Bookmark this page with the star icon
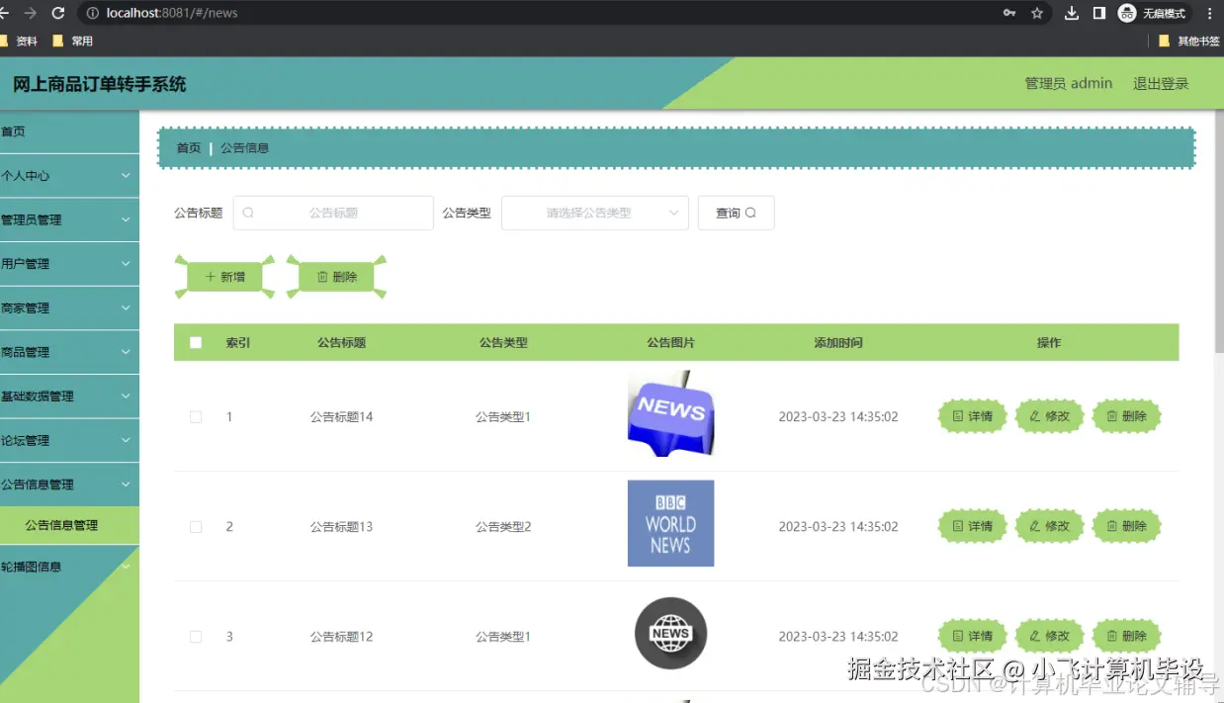This screenshot has width=1224, height=703. (x=1037, y=13)
